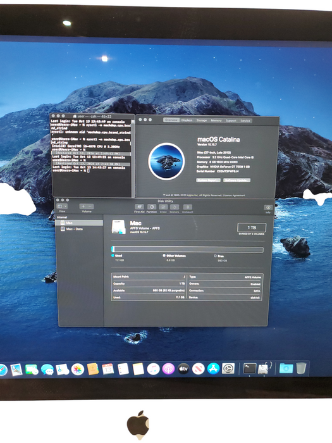Image resolution: width=332 pixels, height=443 pixels.
Task: Open the Partition tool in Disk Utility
Action: click(x=152, y=207)
